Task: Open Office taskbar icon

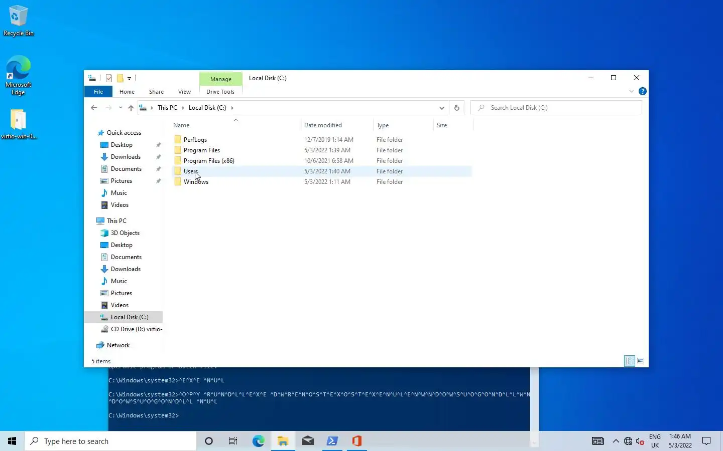Action: pos(357,441)
